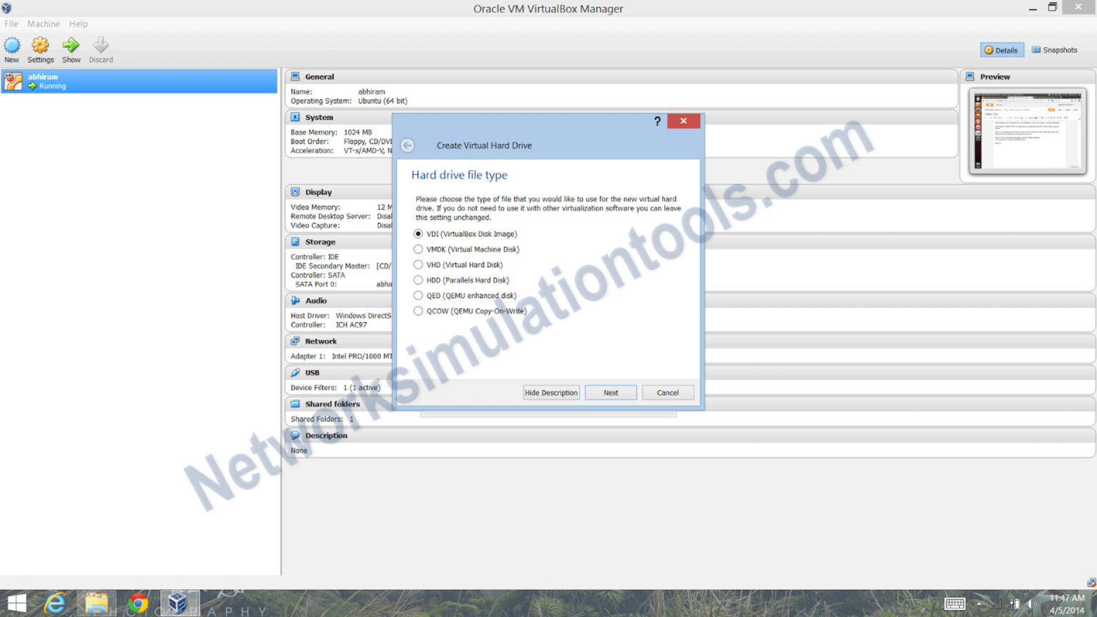Open dialog help with the question mark
The height and width of the screenshot is (617, 1097).
pos(657,121)
